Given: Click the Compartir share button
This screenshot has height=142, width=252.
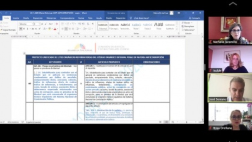Looking at the screenshot, I should [x=194, y=18].
